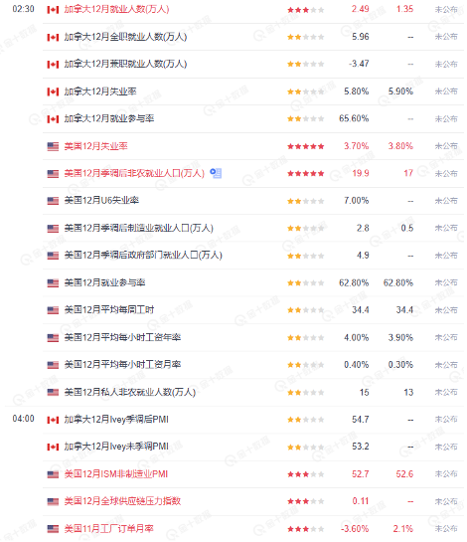Click the US flag beside 美国12月平均每小时工资月率

(x=53, y=365)
